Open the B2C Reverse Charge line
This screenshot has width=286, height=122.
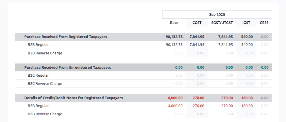click(x=45, y=83)
